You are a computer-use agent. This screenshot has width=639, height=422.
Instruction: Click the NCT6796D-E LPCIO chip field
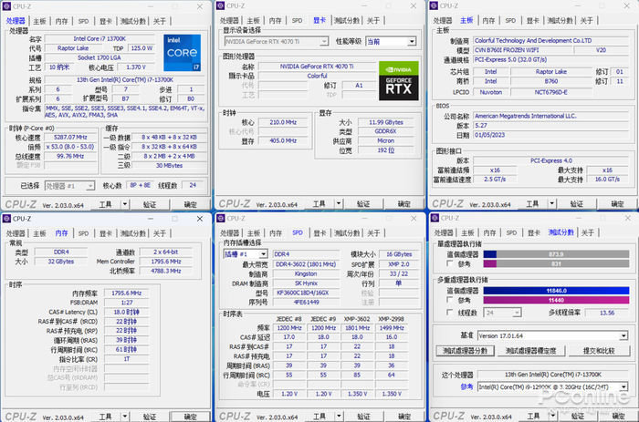tap(551, 92)
